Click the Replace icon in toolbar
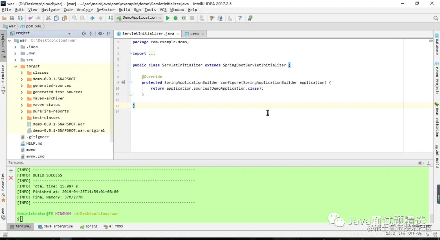 (82, 18)
